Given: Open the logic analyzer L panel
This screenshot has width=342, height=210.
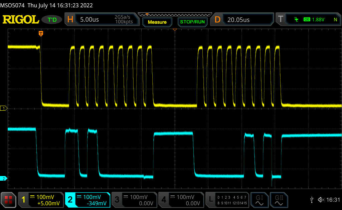Looking at the screenshot, I should click(x=227, y=200).
